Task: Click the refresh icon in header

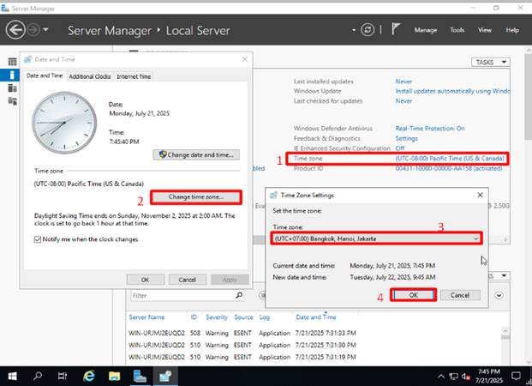Action: (x=368, y=30)
